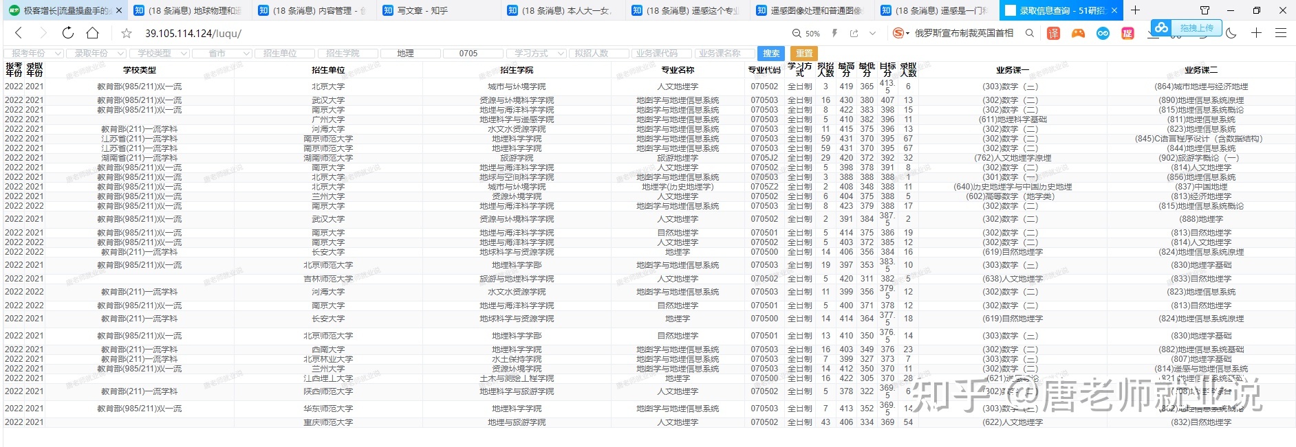Open the skin shirt icon in title bar
Image resolution: width=1296 pixels, height=447 pixels.
tap(1205, 10)
